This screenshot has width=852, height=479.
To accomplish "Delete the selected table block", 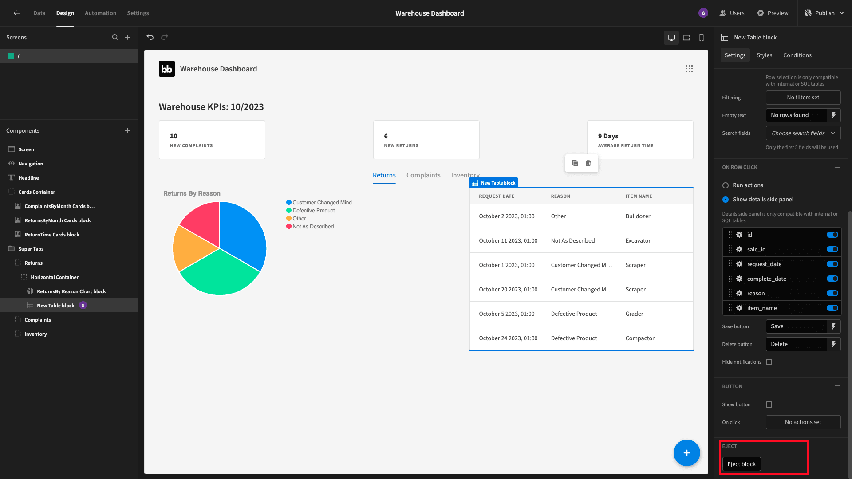I will click(588, 163).
